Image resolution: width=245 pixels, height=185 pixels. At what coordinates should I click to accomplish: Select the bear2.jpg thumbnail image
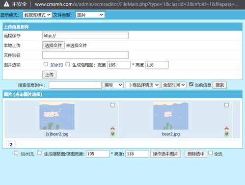[171, 116]
